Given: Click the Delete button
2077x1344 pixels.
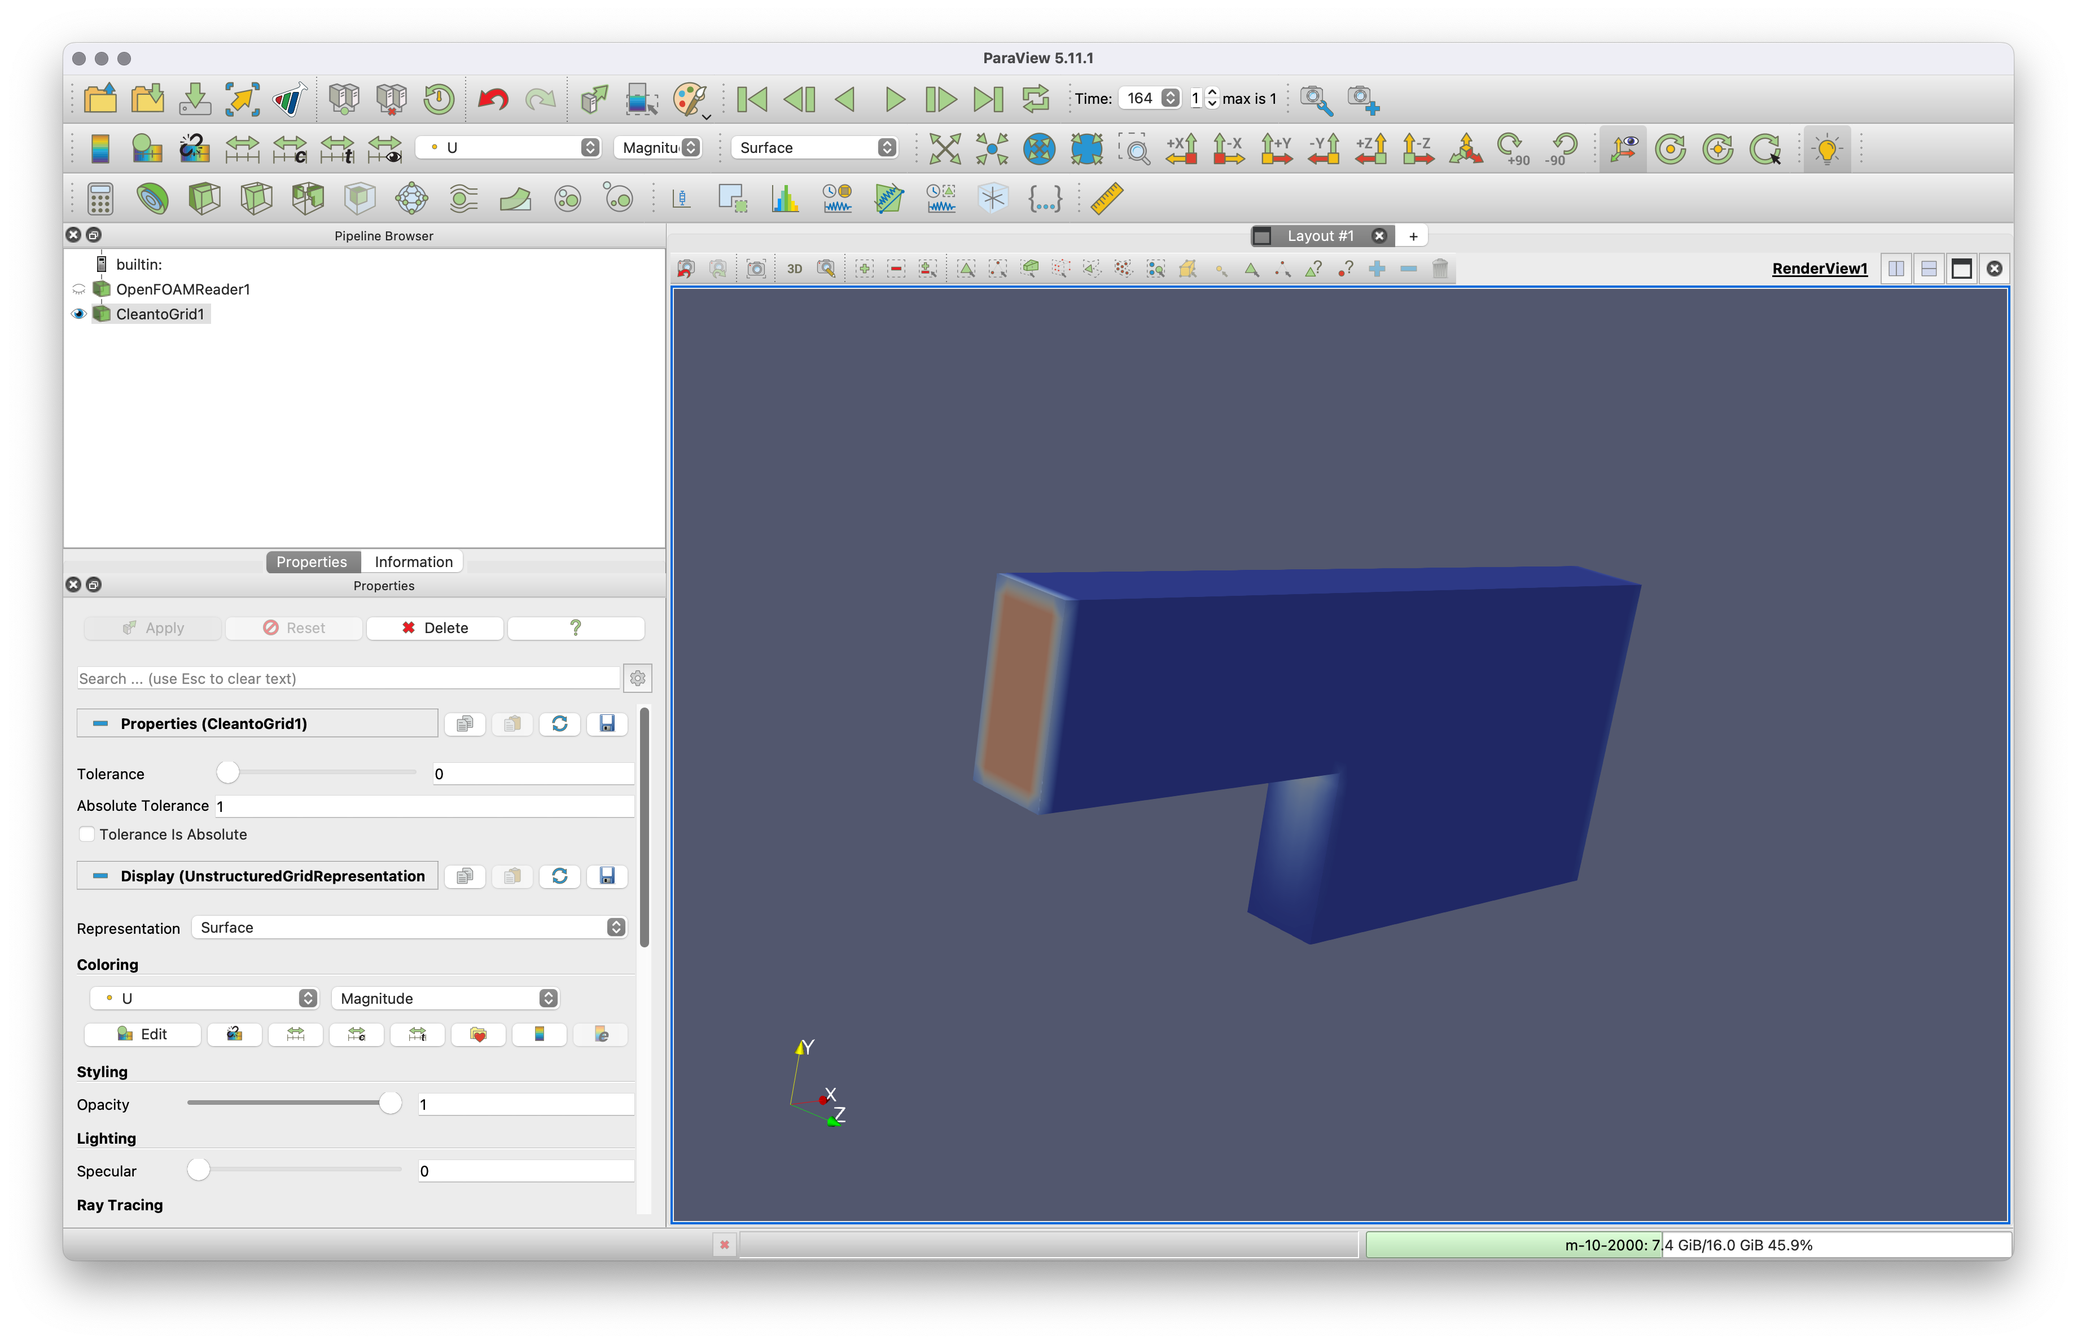Looking at the screenshot, I should (435, 628).
